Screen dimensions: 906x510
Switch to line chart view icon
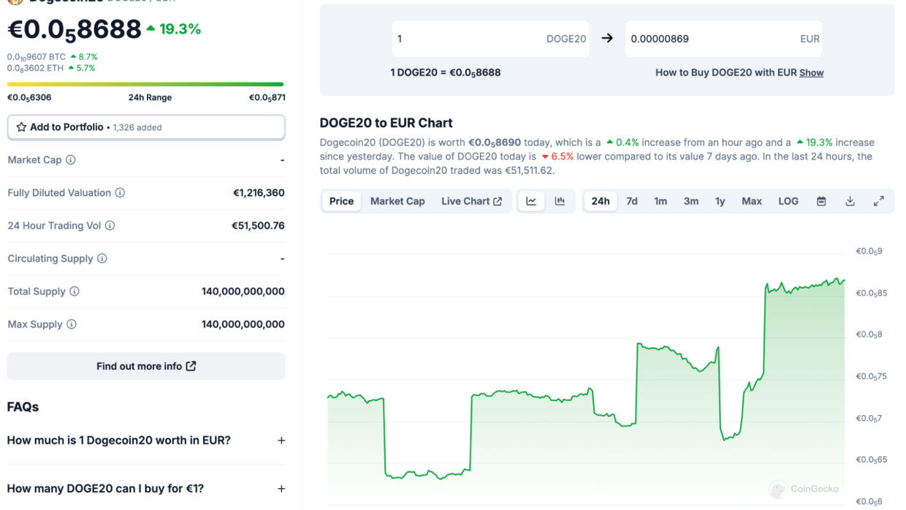pos(531,201)
